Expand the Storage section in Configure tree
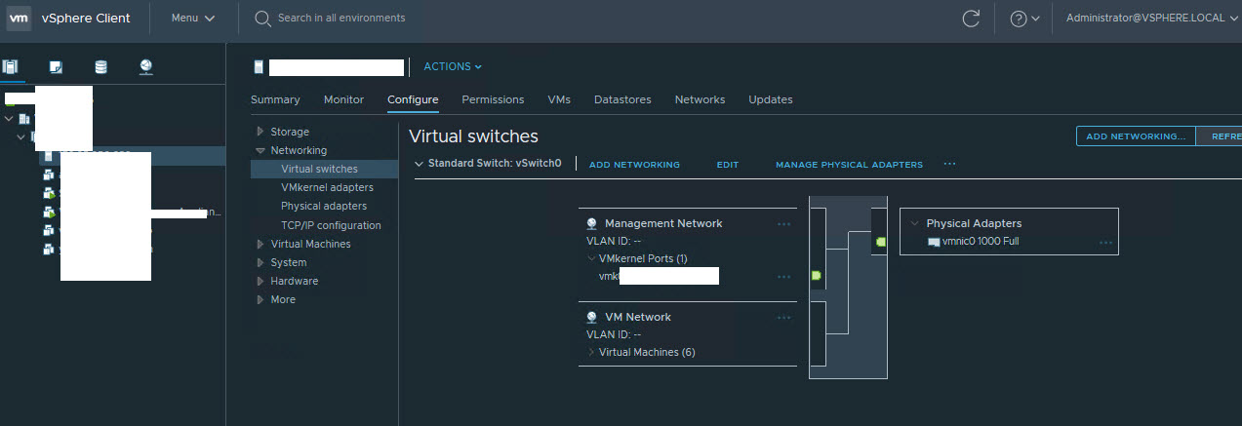 [260, 132]
